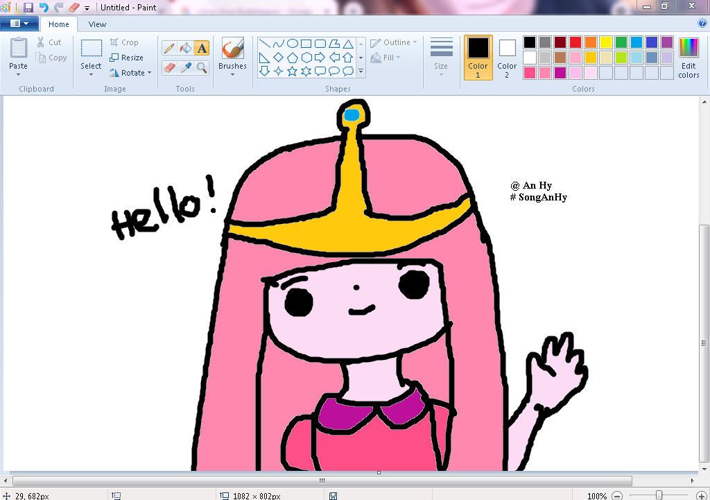Activate Color 1 selector
Viewport: 710px width, 500px height.
pyautogui.click(x=478, y=58)
